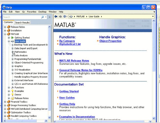Click the dock arrow icon in the menu bar
Image resolution: width=160 pixels, height=123 pixels.
point(154,12)
